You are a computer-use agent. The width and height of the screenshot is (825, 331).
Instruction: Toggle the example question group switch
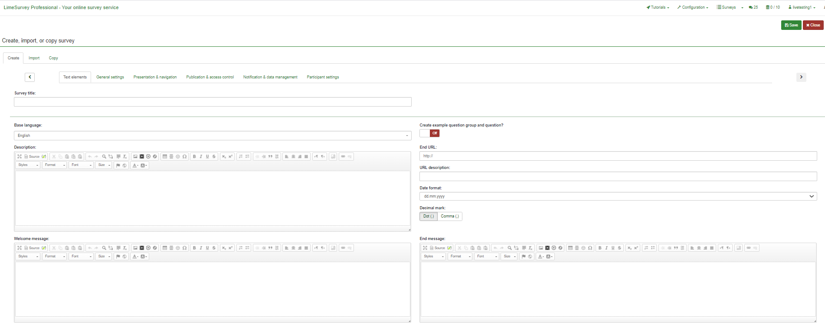(429, 133)
